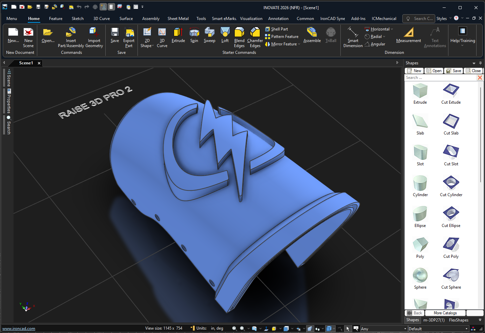Viewport: 485px width, 333px height.
Task: Go to the Assembly ribbon tab
Action: coord(151,19)
